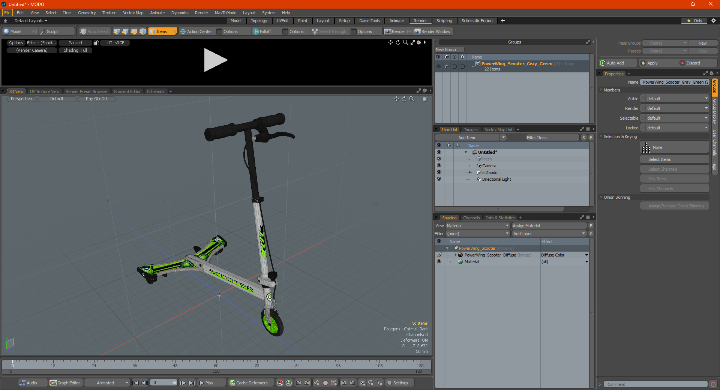Toggle the record auto-key circle icon
Image resolution: width=720 pixels, height=390 pixels.
(325, 383)
